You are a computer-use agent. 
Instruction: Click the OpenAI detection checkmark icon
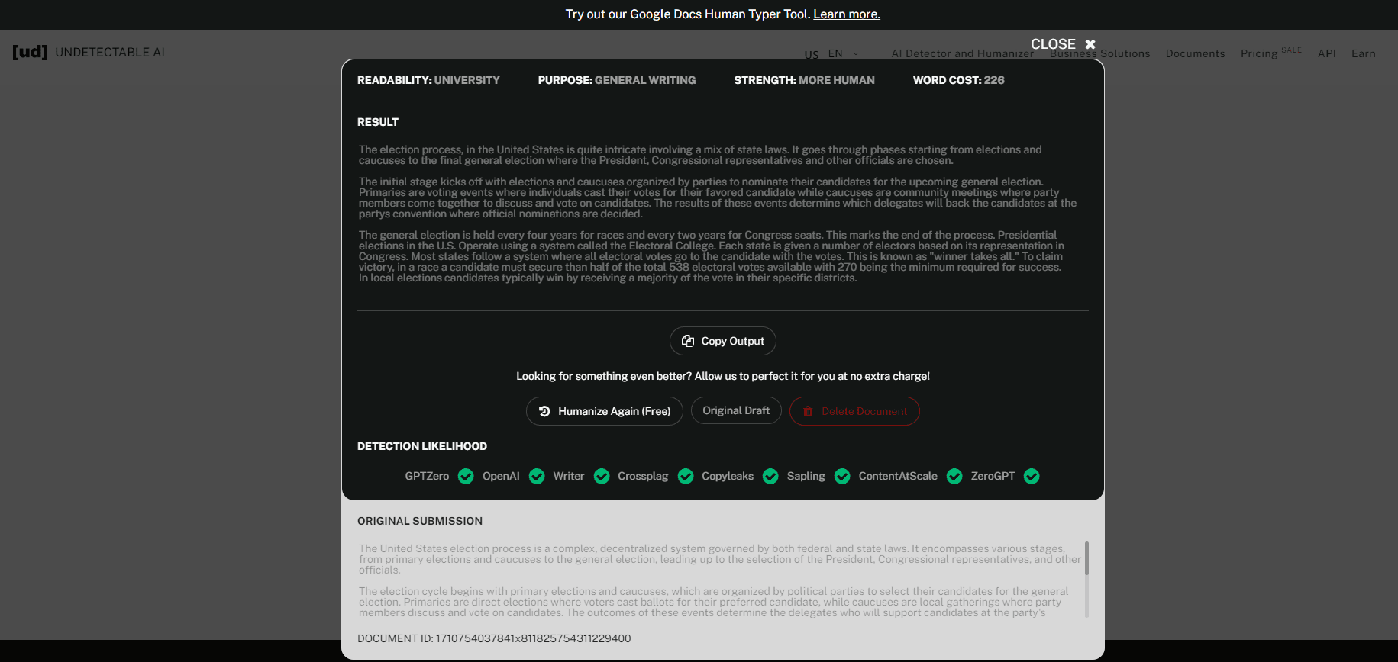[537, 477]
